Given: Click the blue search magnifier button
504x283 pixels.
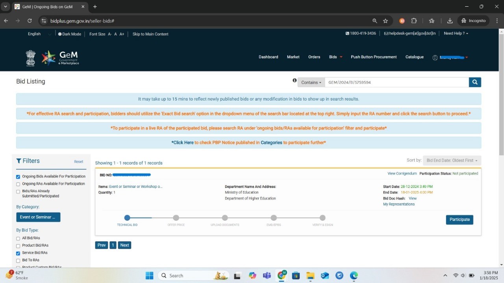Looking at the screenshot, I should coord(475,82).
